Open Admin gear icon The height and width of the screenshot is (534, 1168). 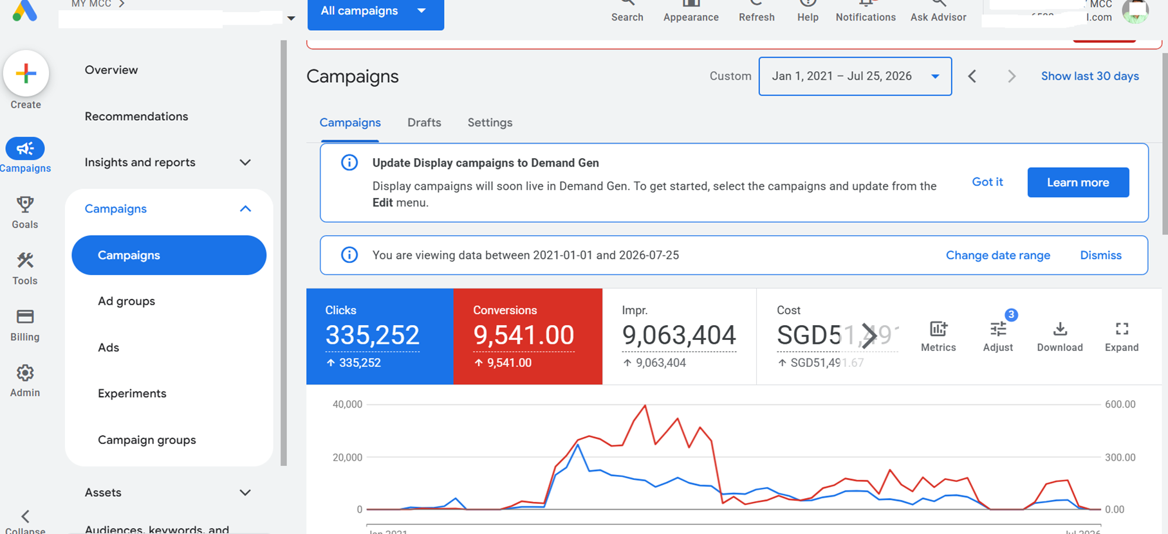(25, 373)
